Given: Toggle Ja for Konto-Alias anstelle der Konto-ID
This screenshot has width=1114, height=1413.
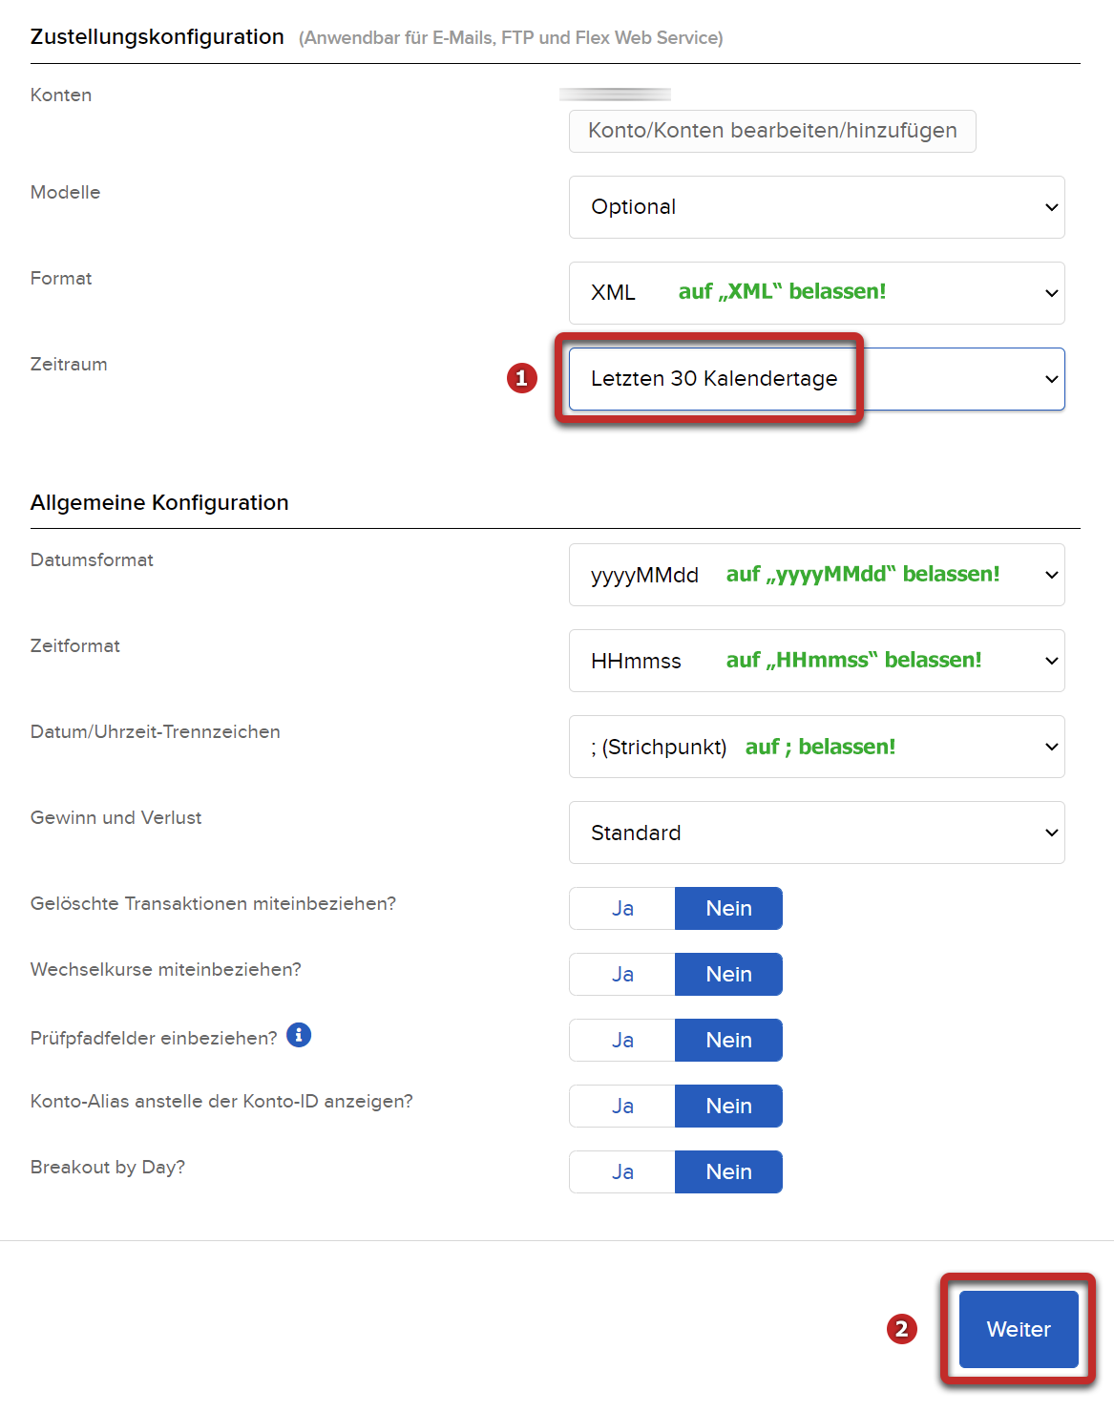Looking at the screenshot, I should point(622,1106).
